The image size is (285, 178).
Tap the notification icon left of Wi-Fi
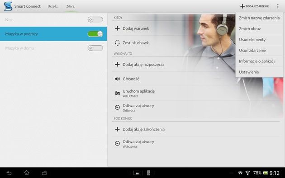click(x=240, y=173)
